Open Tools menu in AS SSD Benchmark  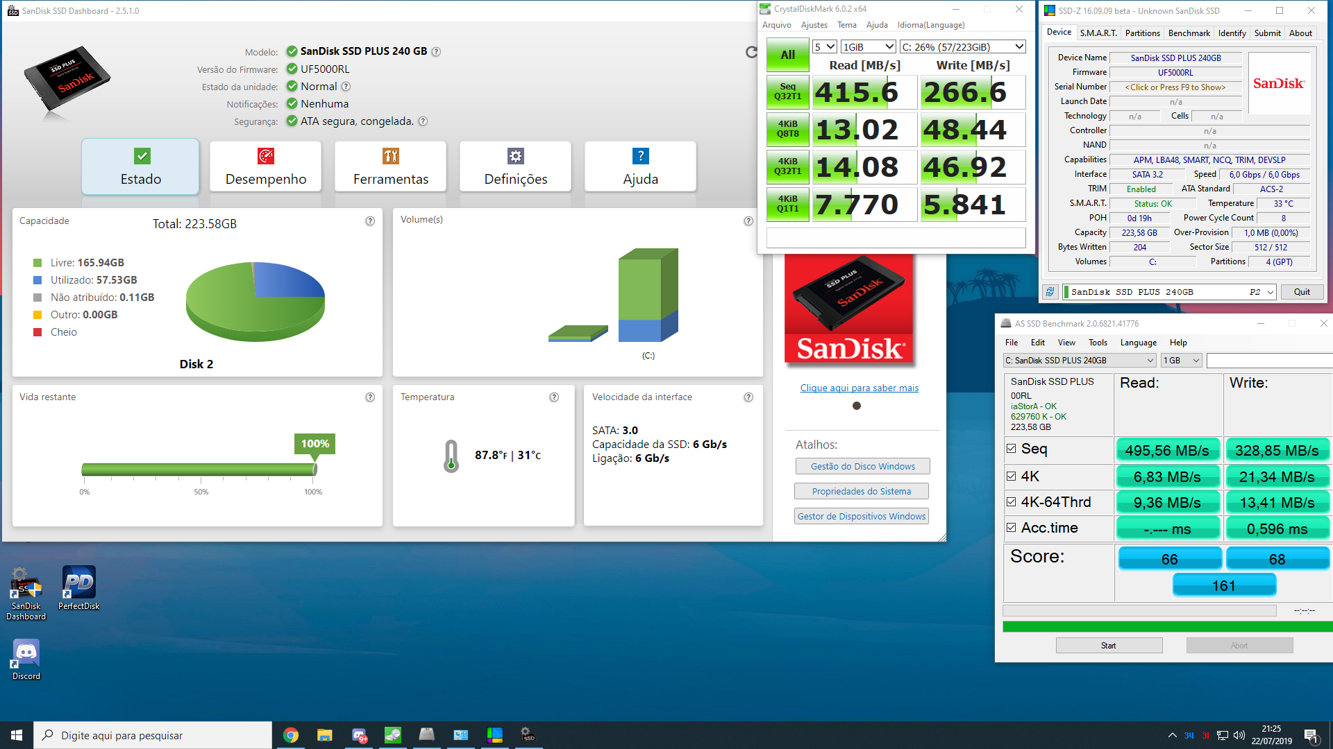(x=1098, y=343)
